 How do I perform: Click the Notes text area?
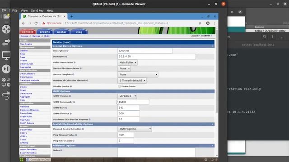click(156, 153)
